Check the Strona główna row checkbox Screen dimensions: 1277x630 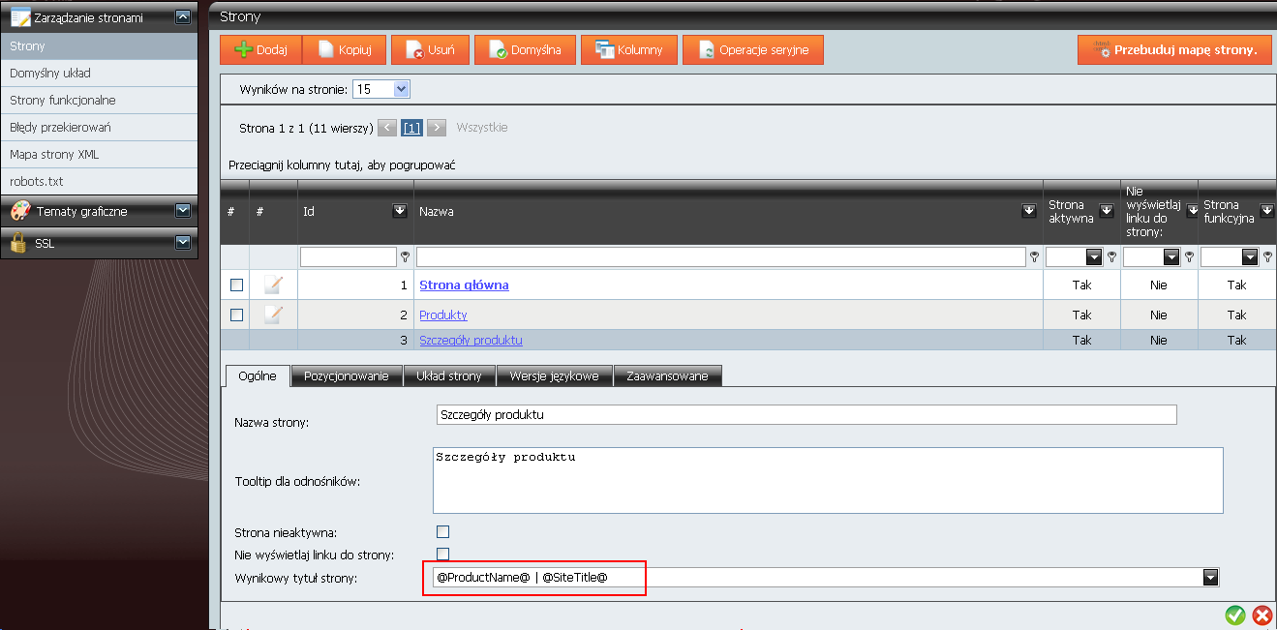(x=236, y=285)
